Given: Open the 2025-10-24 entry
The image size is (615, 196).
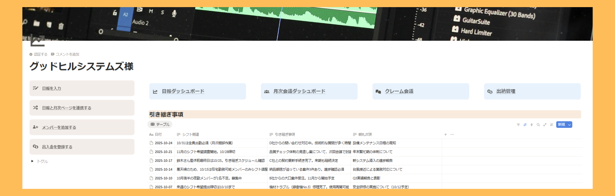Looking at the screenshot, I should [163, 143].
